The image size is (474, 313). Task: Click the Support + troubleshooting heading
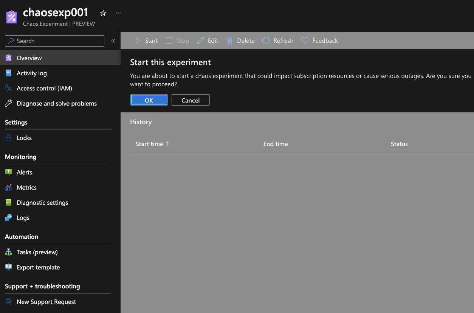tap(42, 286)
